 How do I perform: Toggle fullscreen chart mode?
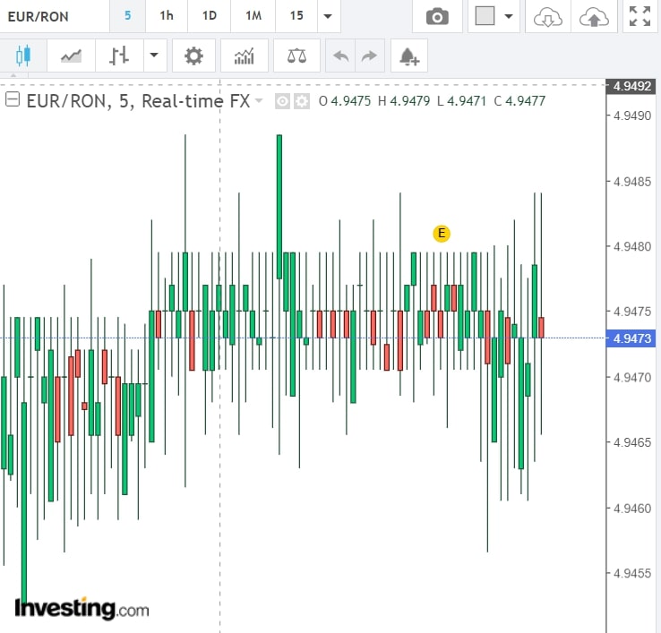(x=640, y=17)
